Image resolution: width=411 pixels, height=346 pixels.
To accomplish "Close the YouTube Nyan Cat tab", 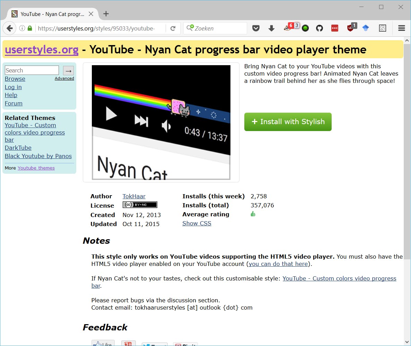I will [91, 14].
